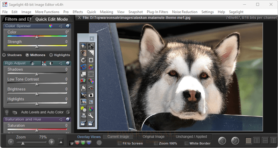This screenshot has height=148, width=278.
Task: Click the color wheel icon in Color Spinner header
Action: click(51, 26)
